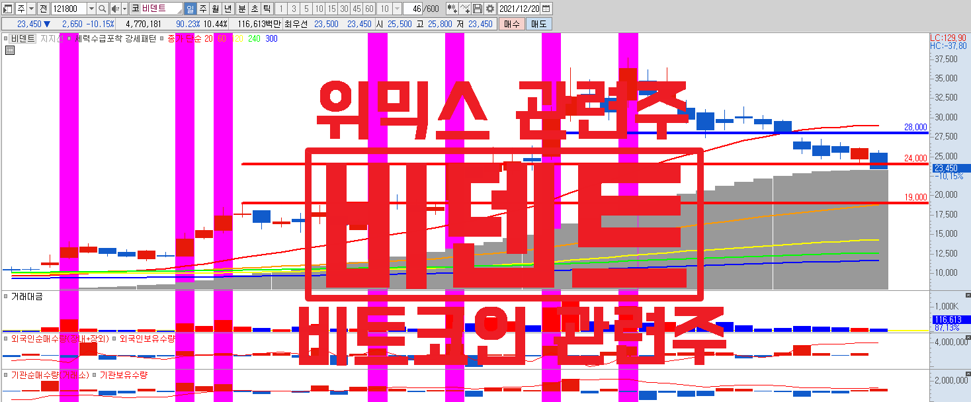Close the institution net-buy panel x icon
The width and height of the screenshot is (971, 402).
click(968, 372)
